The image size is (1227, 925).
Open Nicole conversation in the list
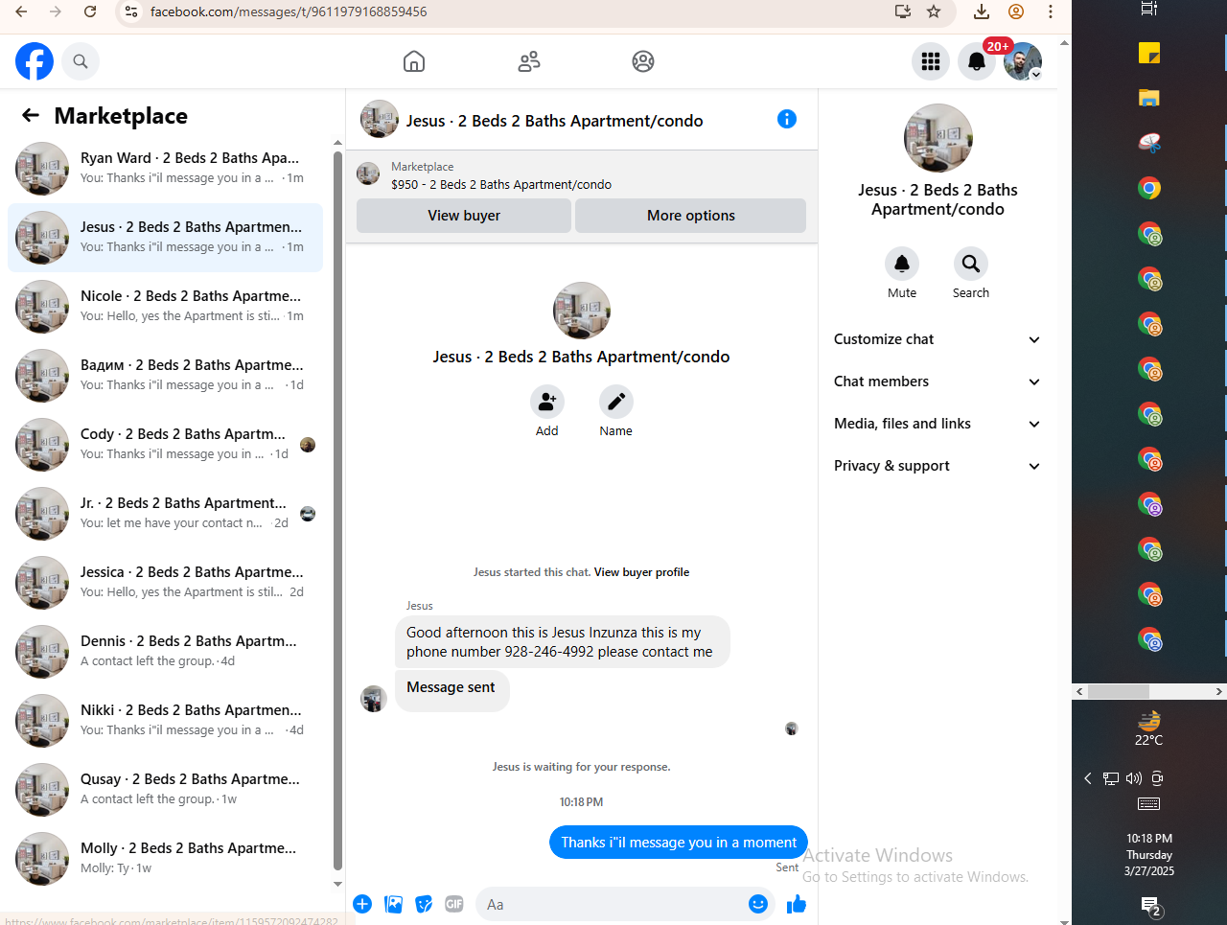click(x=165, y=307)
